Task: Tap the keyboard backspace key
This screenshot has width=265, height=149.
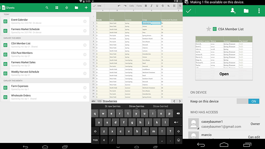Action: (178, 114)
